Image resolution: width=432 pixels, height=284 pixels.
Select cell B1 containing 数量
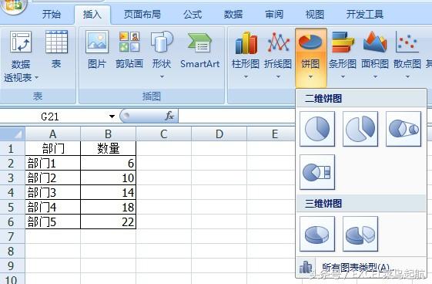point(108,149)
